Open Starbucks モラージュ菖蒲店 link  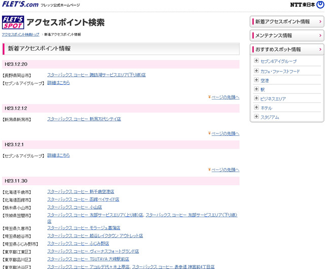pyautogui.click(x=84, y=228)
